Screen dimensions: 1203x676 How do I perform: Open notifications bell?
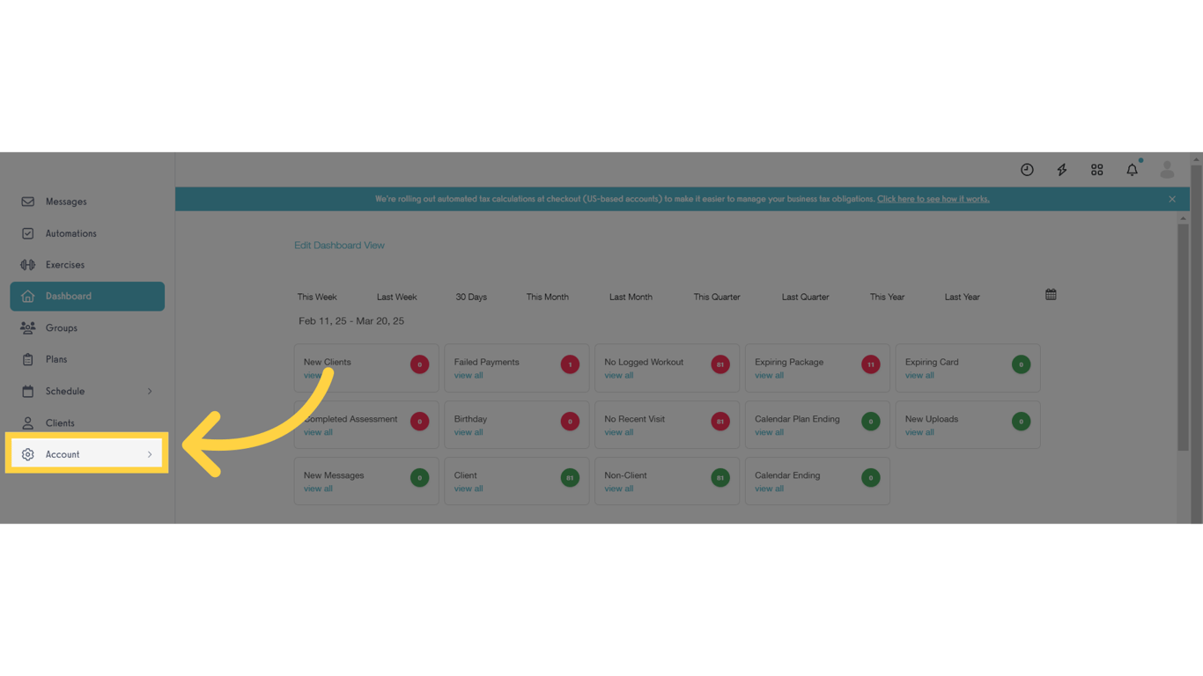point(1133,169)
